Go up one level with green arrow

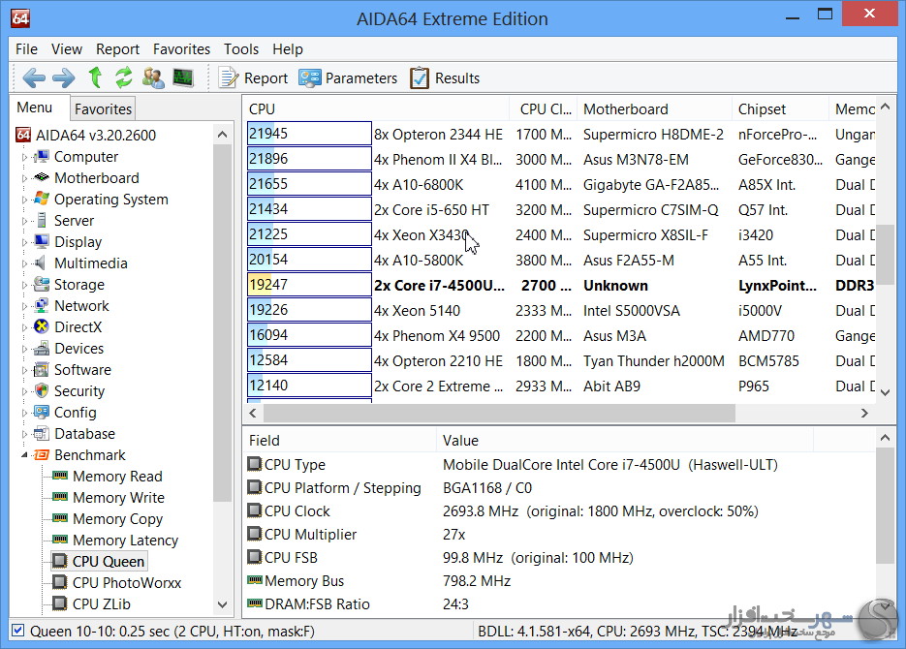[x=95, y=77]
